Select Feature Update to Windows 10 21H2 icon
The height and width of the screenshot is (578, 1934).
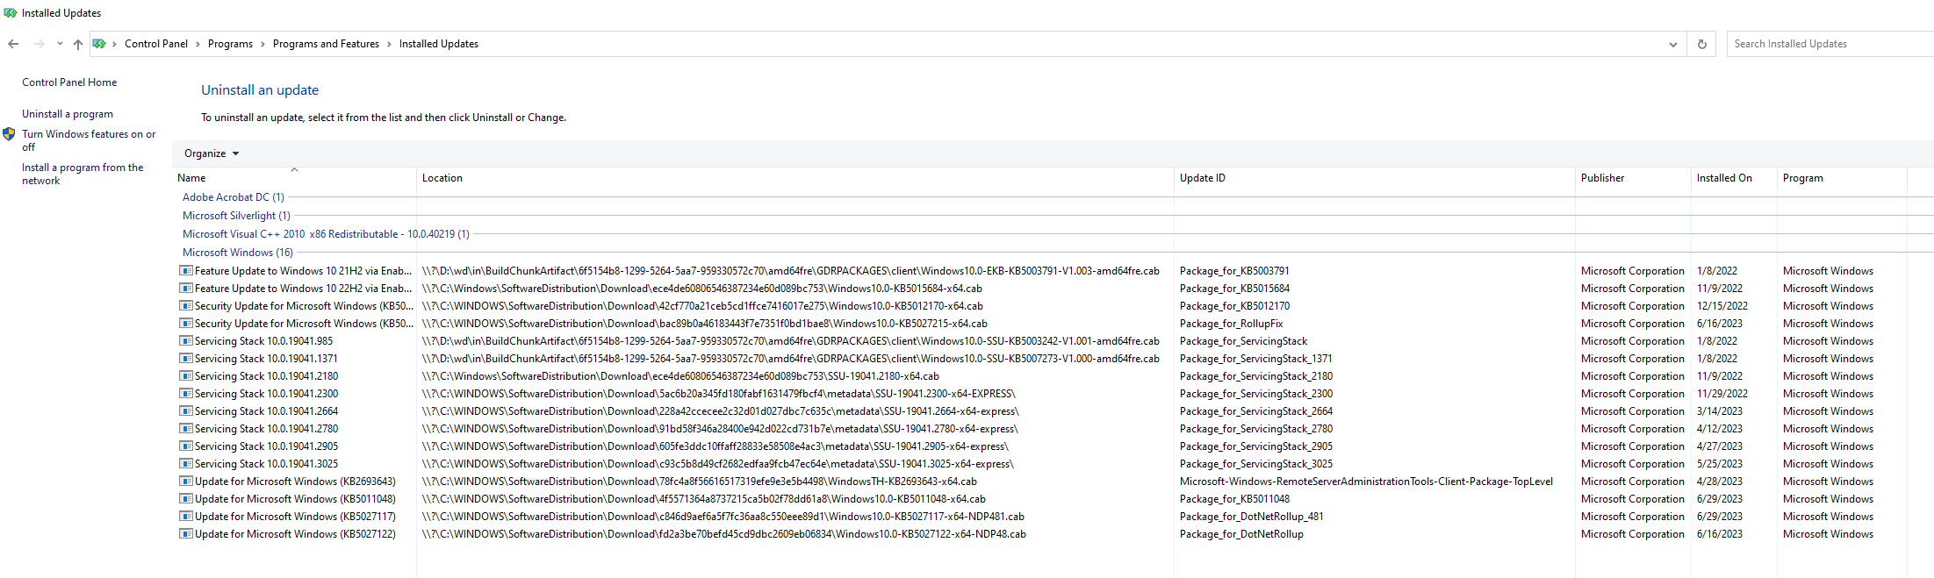[186, 271]
